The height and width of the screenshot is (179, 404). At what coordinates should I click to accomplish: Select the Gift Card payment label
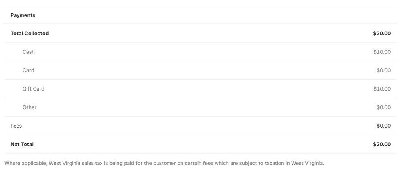(x=34, y=89)
